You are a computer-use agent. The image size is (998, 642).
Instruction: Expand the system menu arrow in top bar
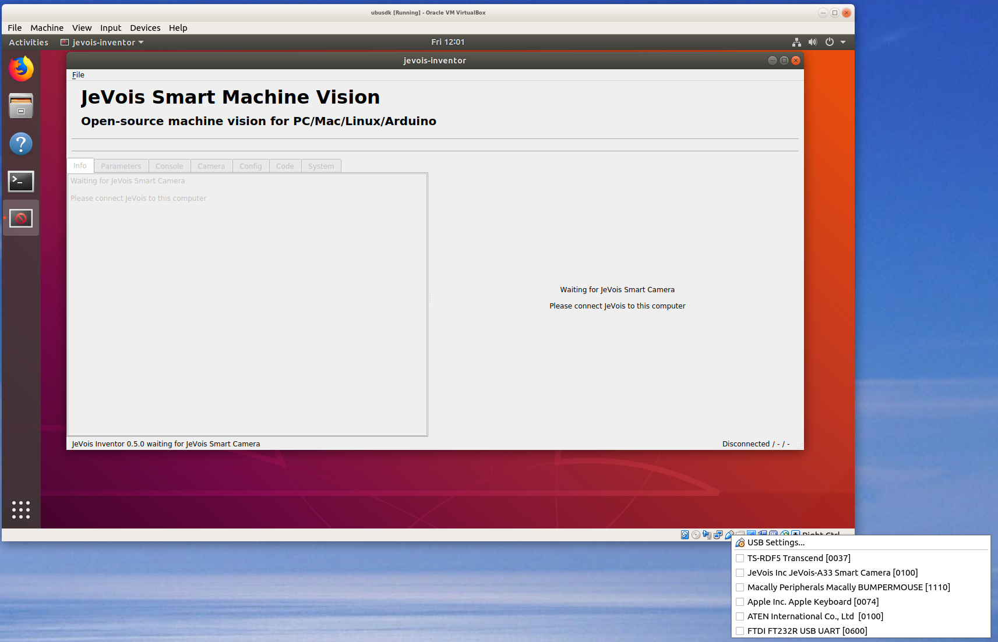click(x=843, y=42)
